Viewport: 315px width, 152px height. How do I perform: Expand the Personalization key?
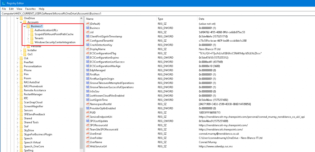pos(17,66)
